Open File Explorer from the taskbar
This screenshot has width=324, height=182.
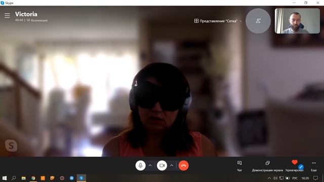click(24, 178)
